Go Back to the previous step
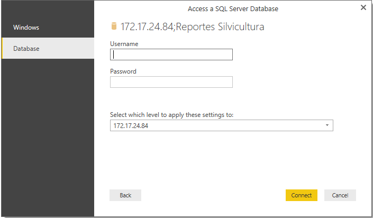373x218 pixels. 125,195
